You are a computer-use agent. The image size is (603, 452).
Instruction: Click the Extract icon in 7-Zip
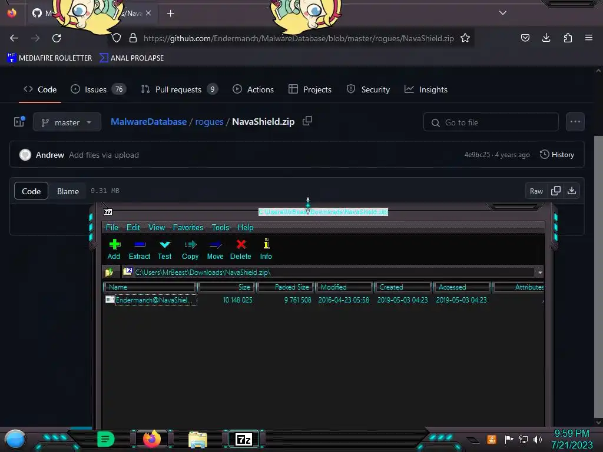[140, 244]
